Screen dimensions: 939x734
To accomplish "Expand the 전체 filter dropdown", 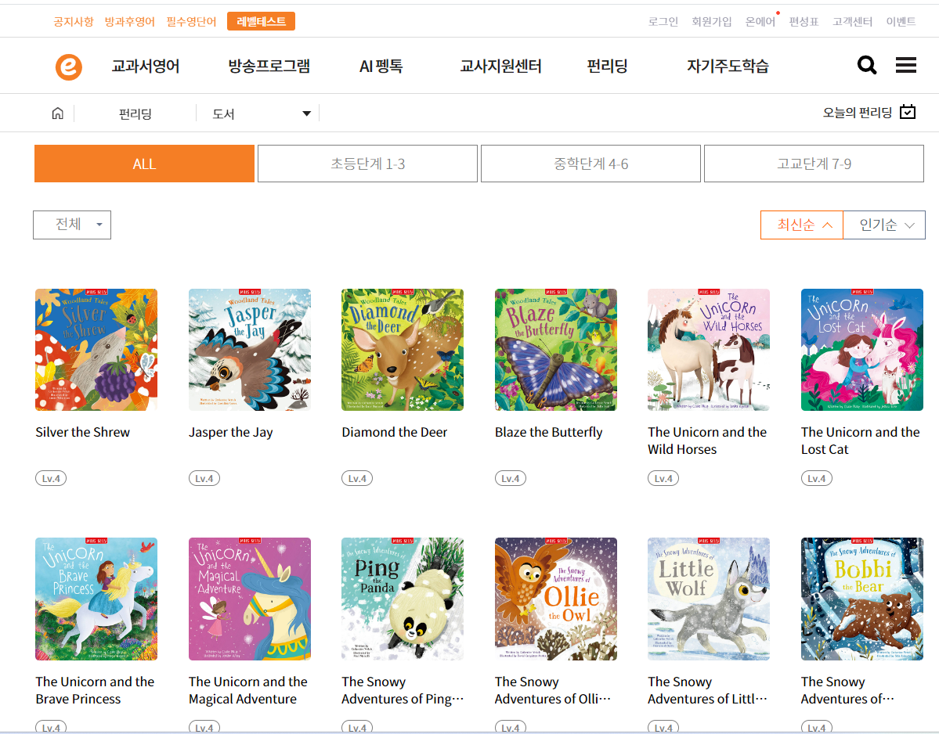I will pyautogui.click(x=72, y=225).
